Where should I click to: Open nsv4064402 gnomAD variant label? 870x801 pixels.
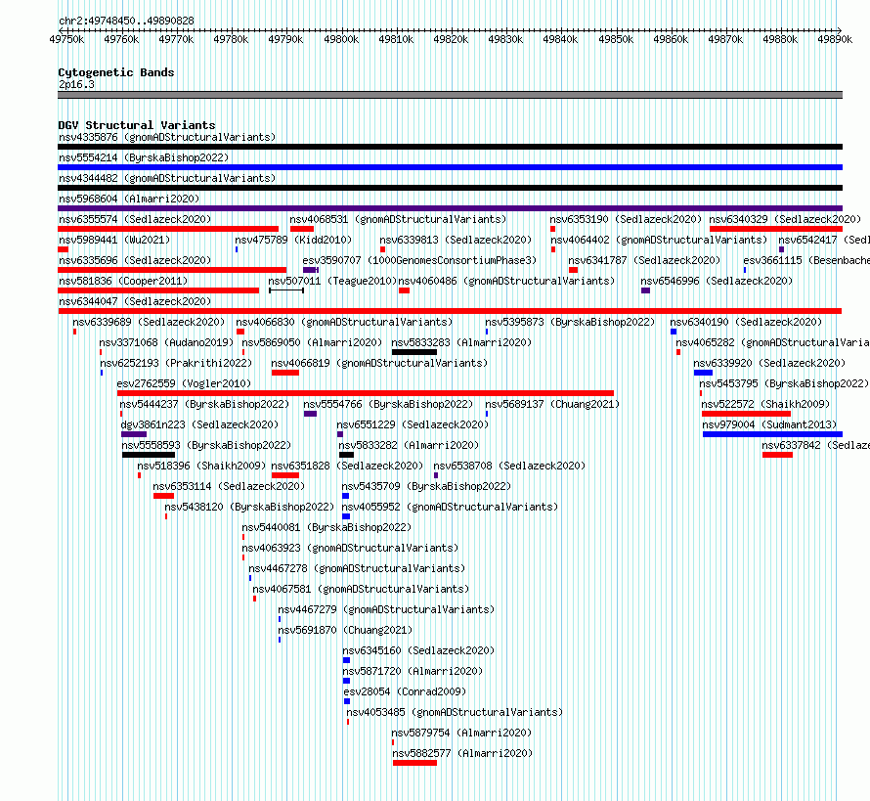pos(659,240)
